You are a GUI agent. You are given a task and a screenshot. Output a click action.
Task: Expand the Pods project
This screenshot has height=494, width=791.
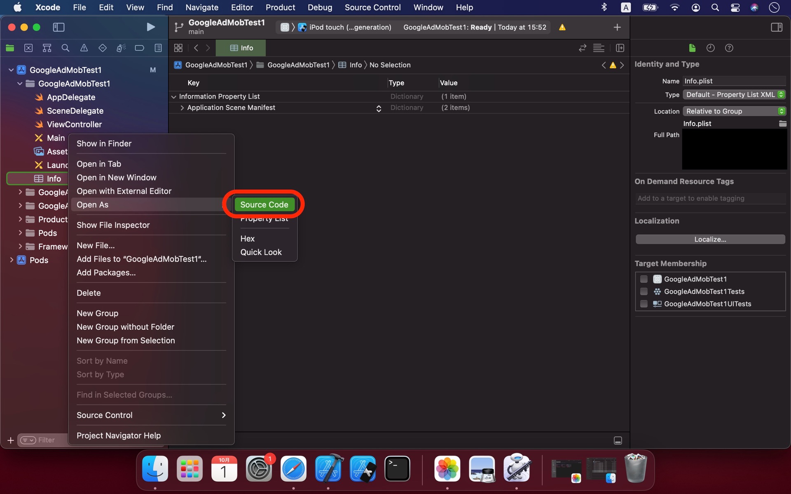pos(11,260)
